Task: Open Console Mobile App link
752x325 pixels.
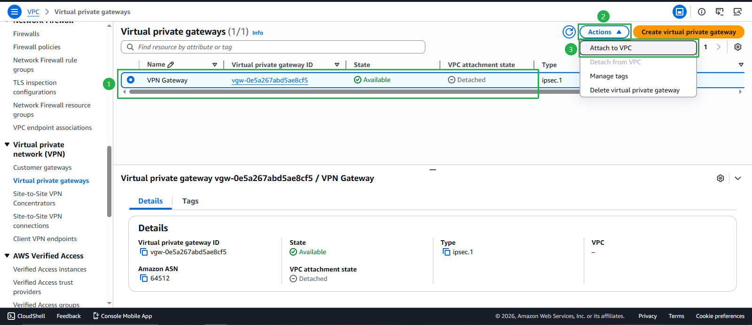Action: click(122, 316)
